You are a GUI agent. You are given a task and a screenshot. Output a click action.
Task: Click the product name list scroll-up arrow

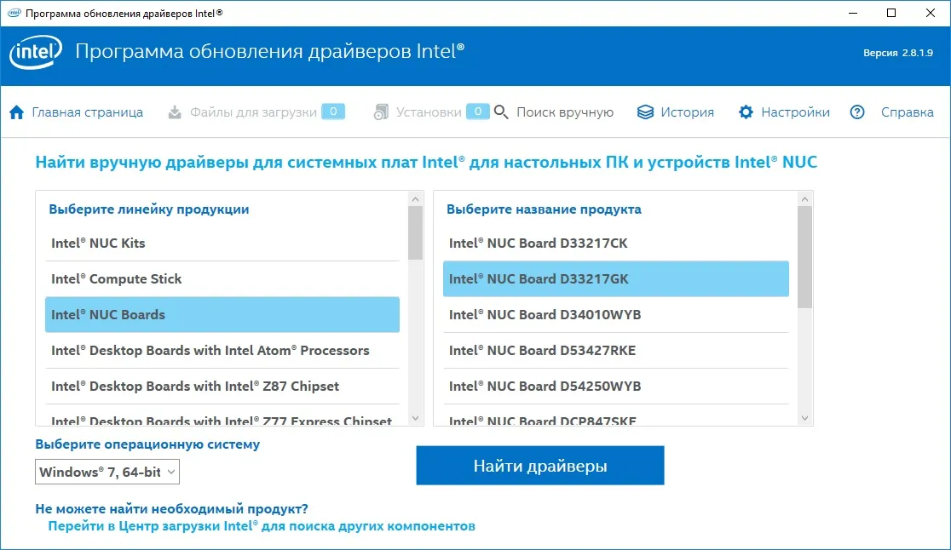pyautogui.click(x=804, y=198)
